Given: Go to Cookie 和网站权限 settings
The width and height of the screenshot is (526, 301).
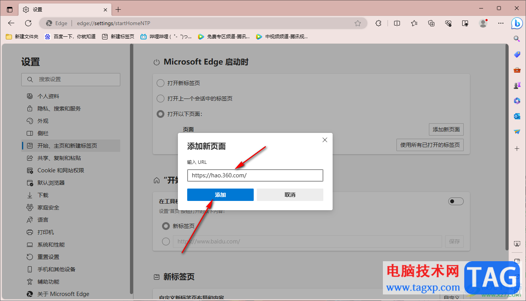Looking at the screenshot, I should point(71,170).
